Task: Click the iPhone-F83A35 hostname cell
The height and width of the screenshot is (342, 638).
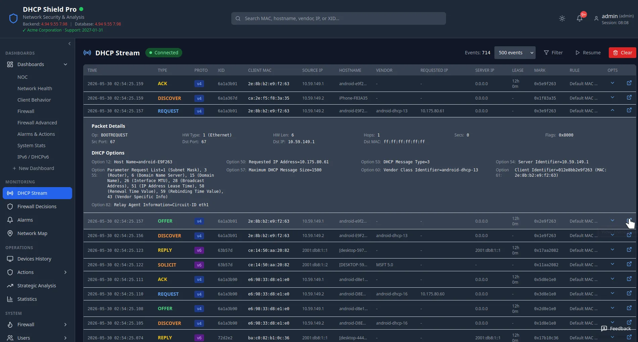Action: 353,98
